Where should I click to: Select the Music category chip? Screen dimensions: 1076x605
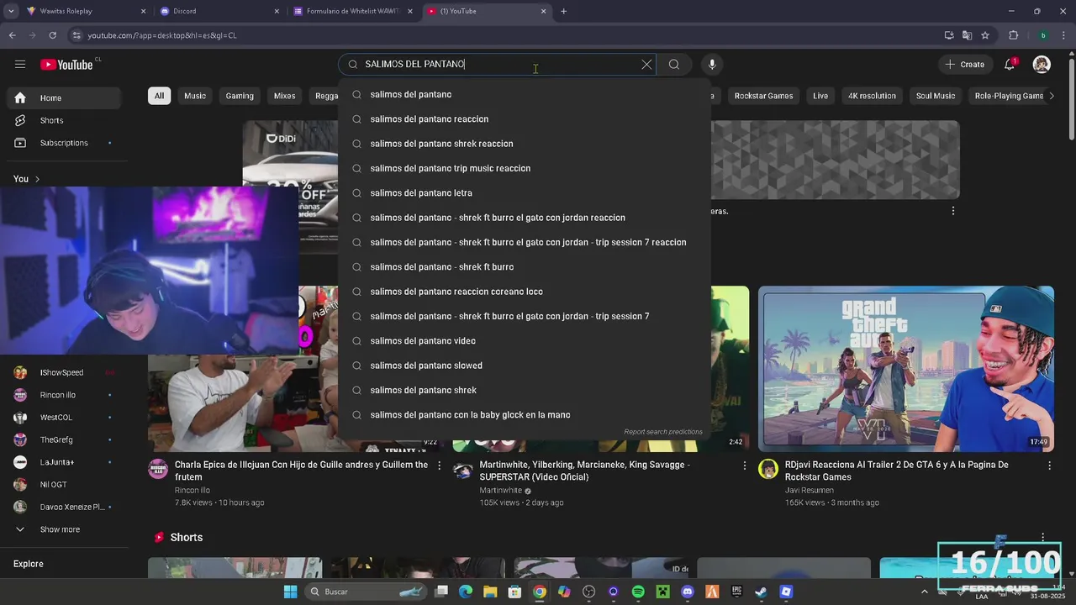point(195,96)
